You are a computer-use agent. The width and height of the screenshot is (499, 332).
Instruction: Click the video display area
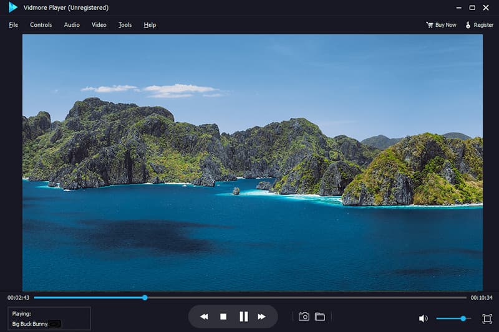(253, 162)
